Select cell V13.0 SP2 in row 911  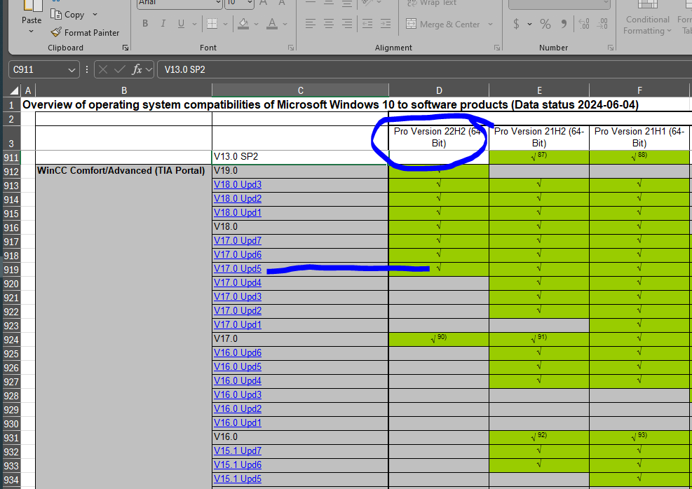point(300,157)
